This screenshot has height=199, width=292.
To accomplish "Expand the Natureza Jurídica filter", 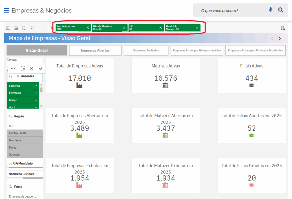I will click(25, 174).
